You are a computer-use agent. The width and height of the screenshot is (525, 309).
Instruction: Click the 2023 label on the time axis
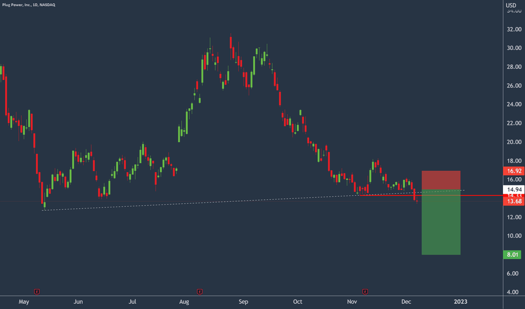[460, 302]
